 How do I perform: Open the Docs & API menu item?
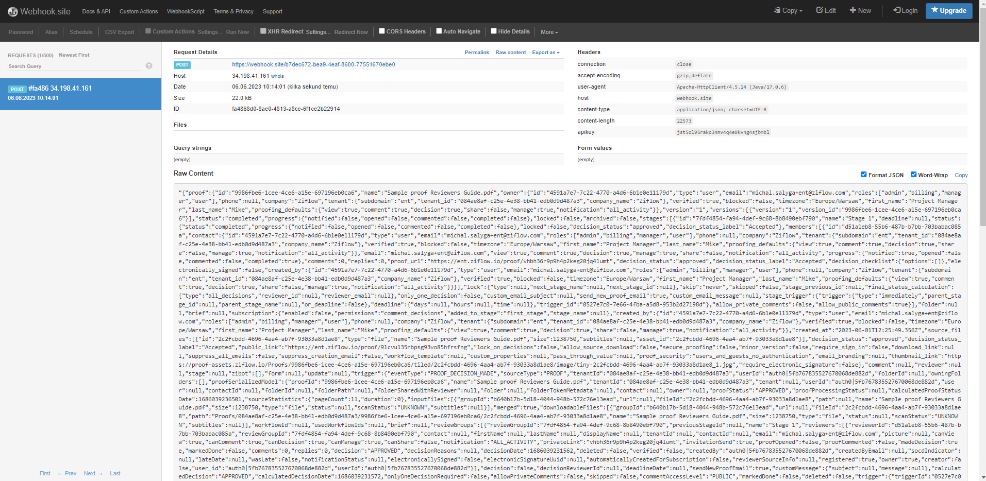(x=96, y=11)
